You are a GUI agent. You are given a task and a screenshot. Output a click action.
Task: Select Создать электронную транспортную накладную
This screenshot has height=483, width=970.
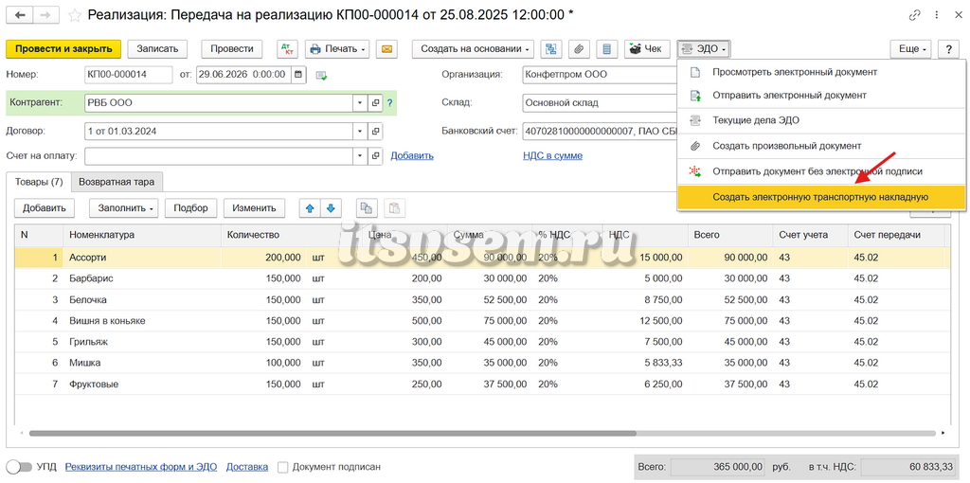click(821, 198)
